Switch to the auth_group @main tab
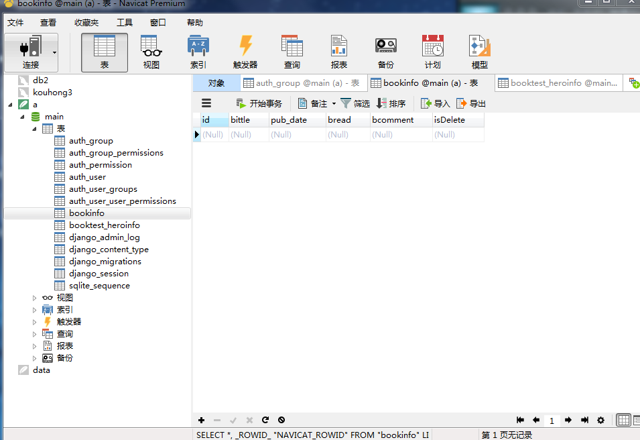 [x=304, y=83]
